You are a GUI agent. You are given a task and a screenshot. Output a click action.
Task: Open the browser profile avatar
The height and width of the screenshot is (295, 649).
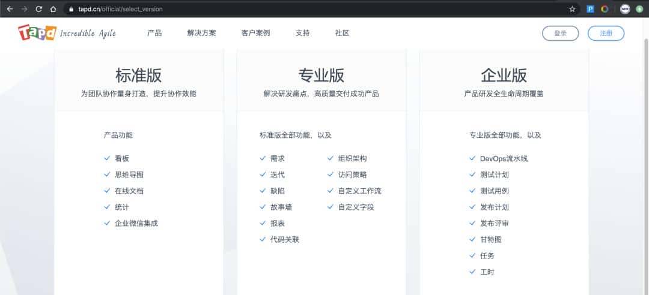tap(625, 9)
